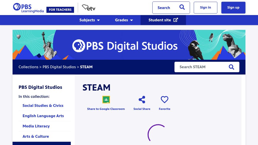The image size is (258, 145).
Task: Open PBS Digital Studios breadcrumb link
Action: coord(59,67)
